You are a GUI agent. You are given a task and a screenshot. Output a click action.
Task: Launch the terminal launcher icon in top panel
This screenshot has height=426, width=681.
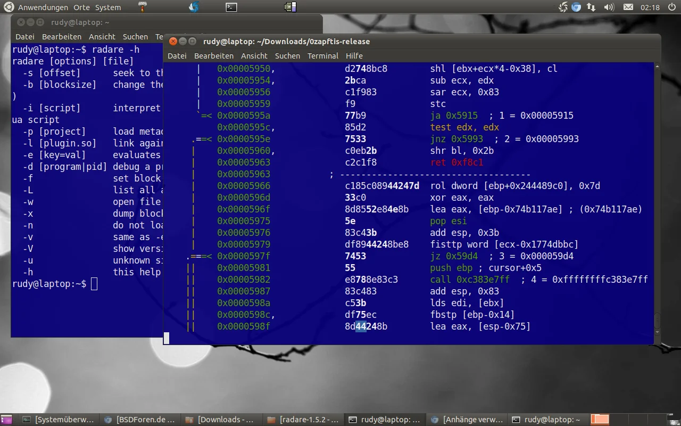231,7
